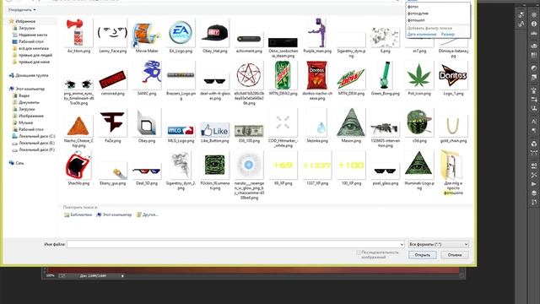Image resolution: width=540 pixels, height=304 pixels.
Task: Open the всё для монтажа folder
Action: click(34, 48)
